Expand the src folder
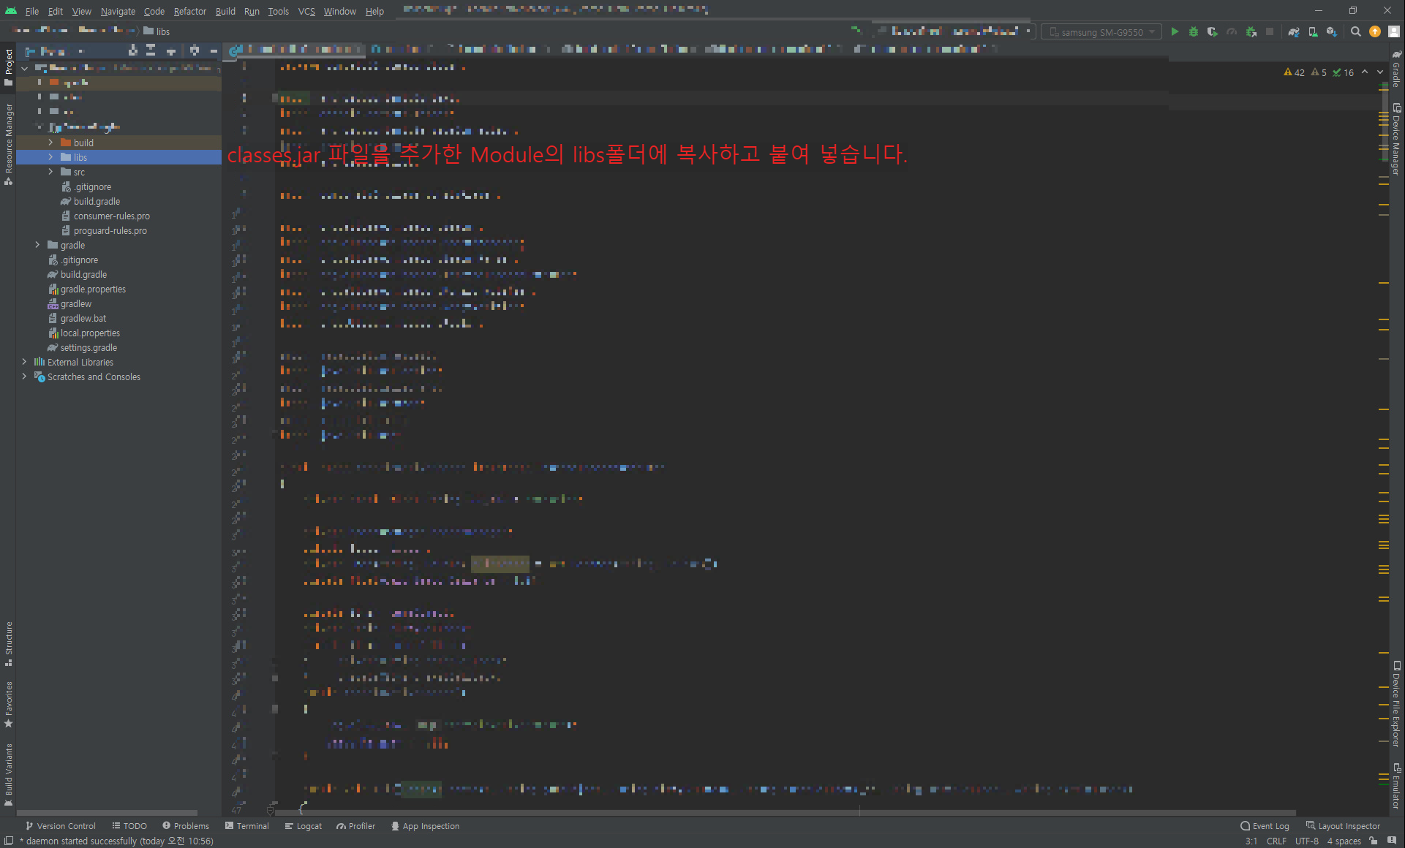1405x848 pixels. [x=50, y=172]
